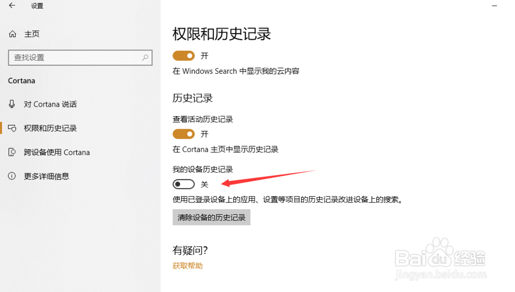The height and width of the screenshot is (292, 515).
Task: Disable 查看活动历史记录 toggle
Action: [184, 134]
